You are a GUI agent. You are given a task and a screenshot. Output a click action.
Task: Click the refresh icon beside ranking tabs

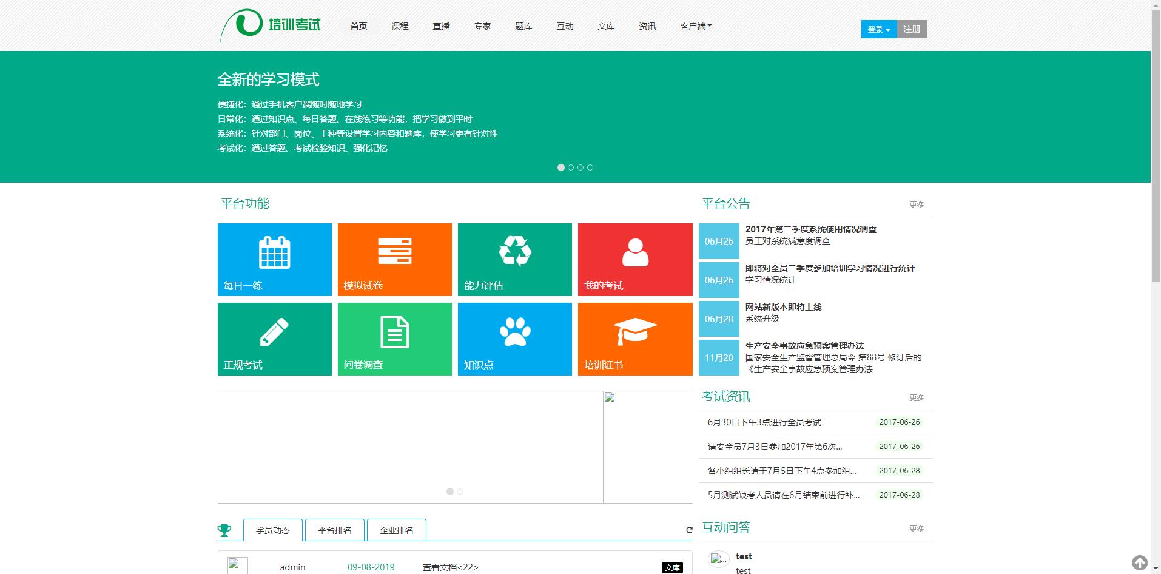[689, 530]
